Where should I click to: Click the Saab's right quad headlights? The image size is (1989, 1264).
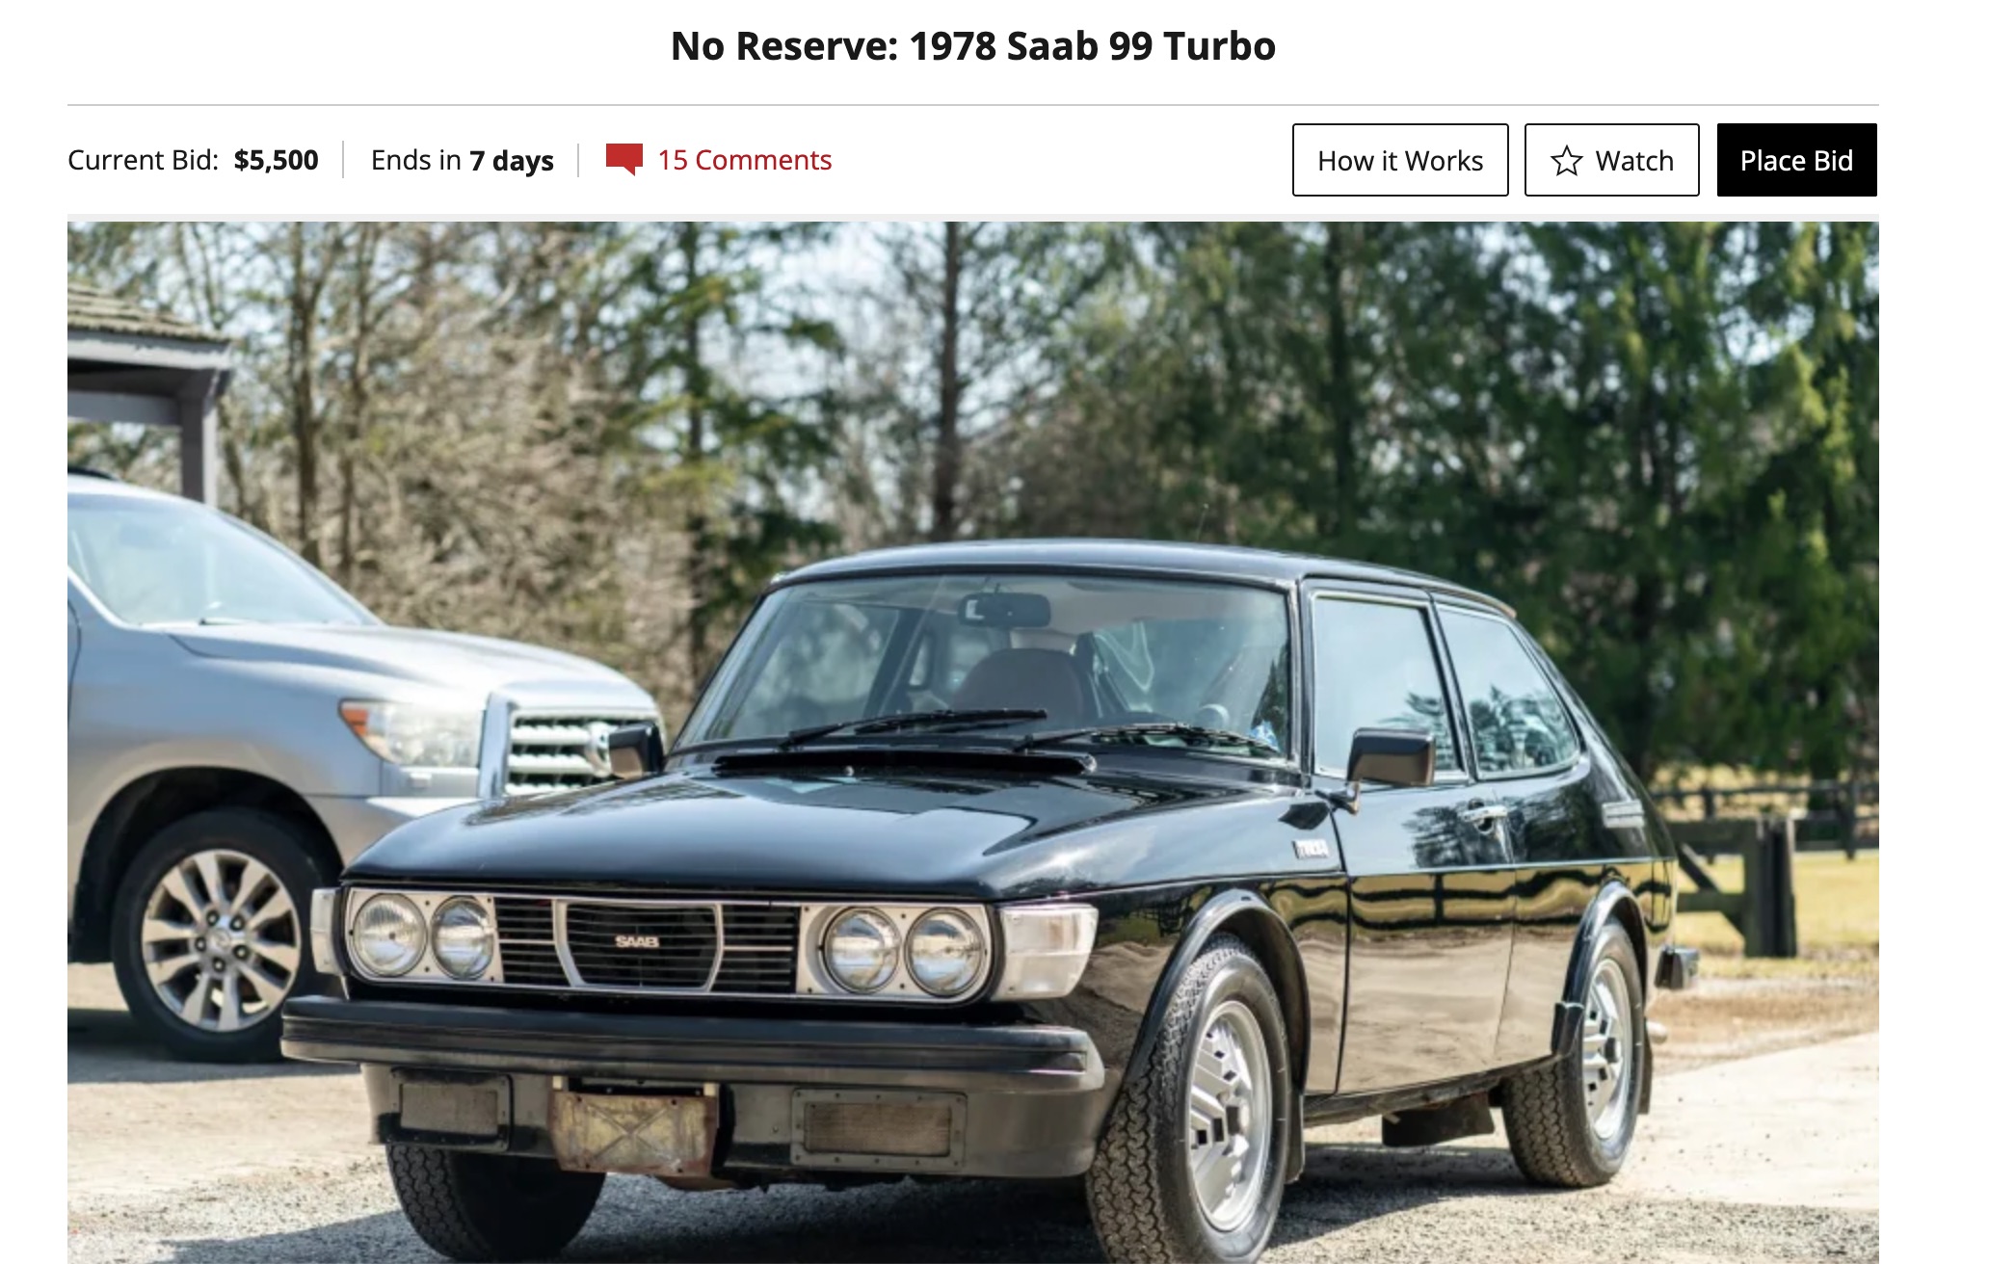click(x=904, y=951)
